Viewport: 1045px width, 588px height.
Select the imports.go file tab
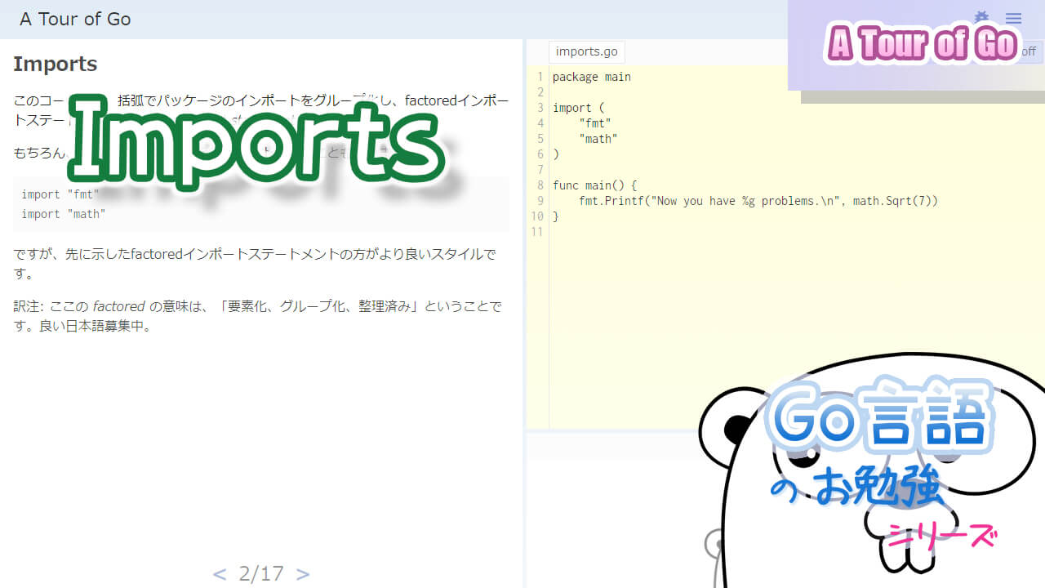point(586,51)
